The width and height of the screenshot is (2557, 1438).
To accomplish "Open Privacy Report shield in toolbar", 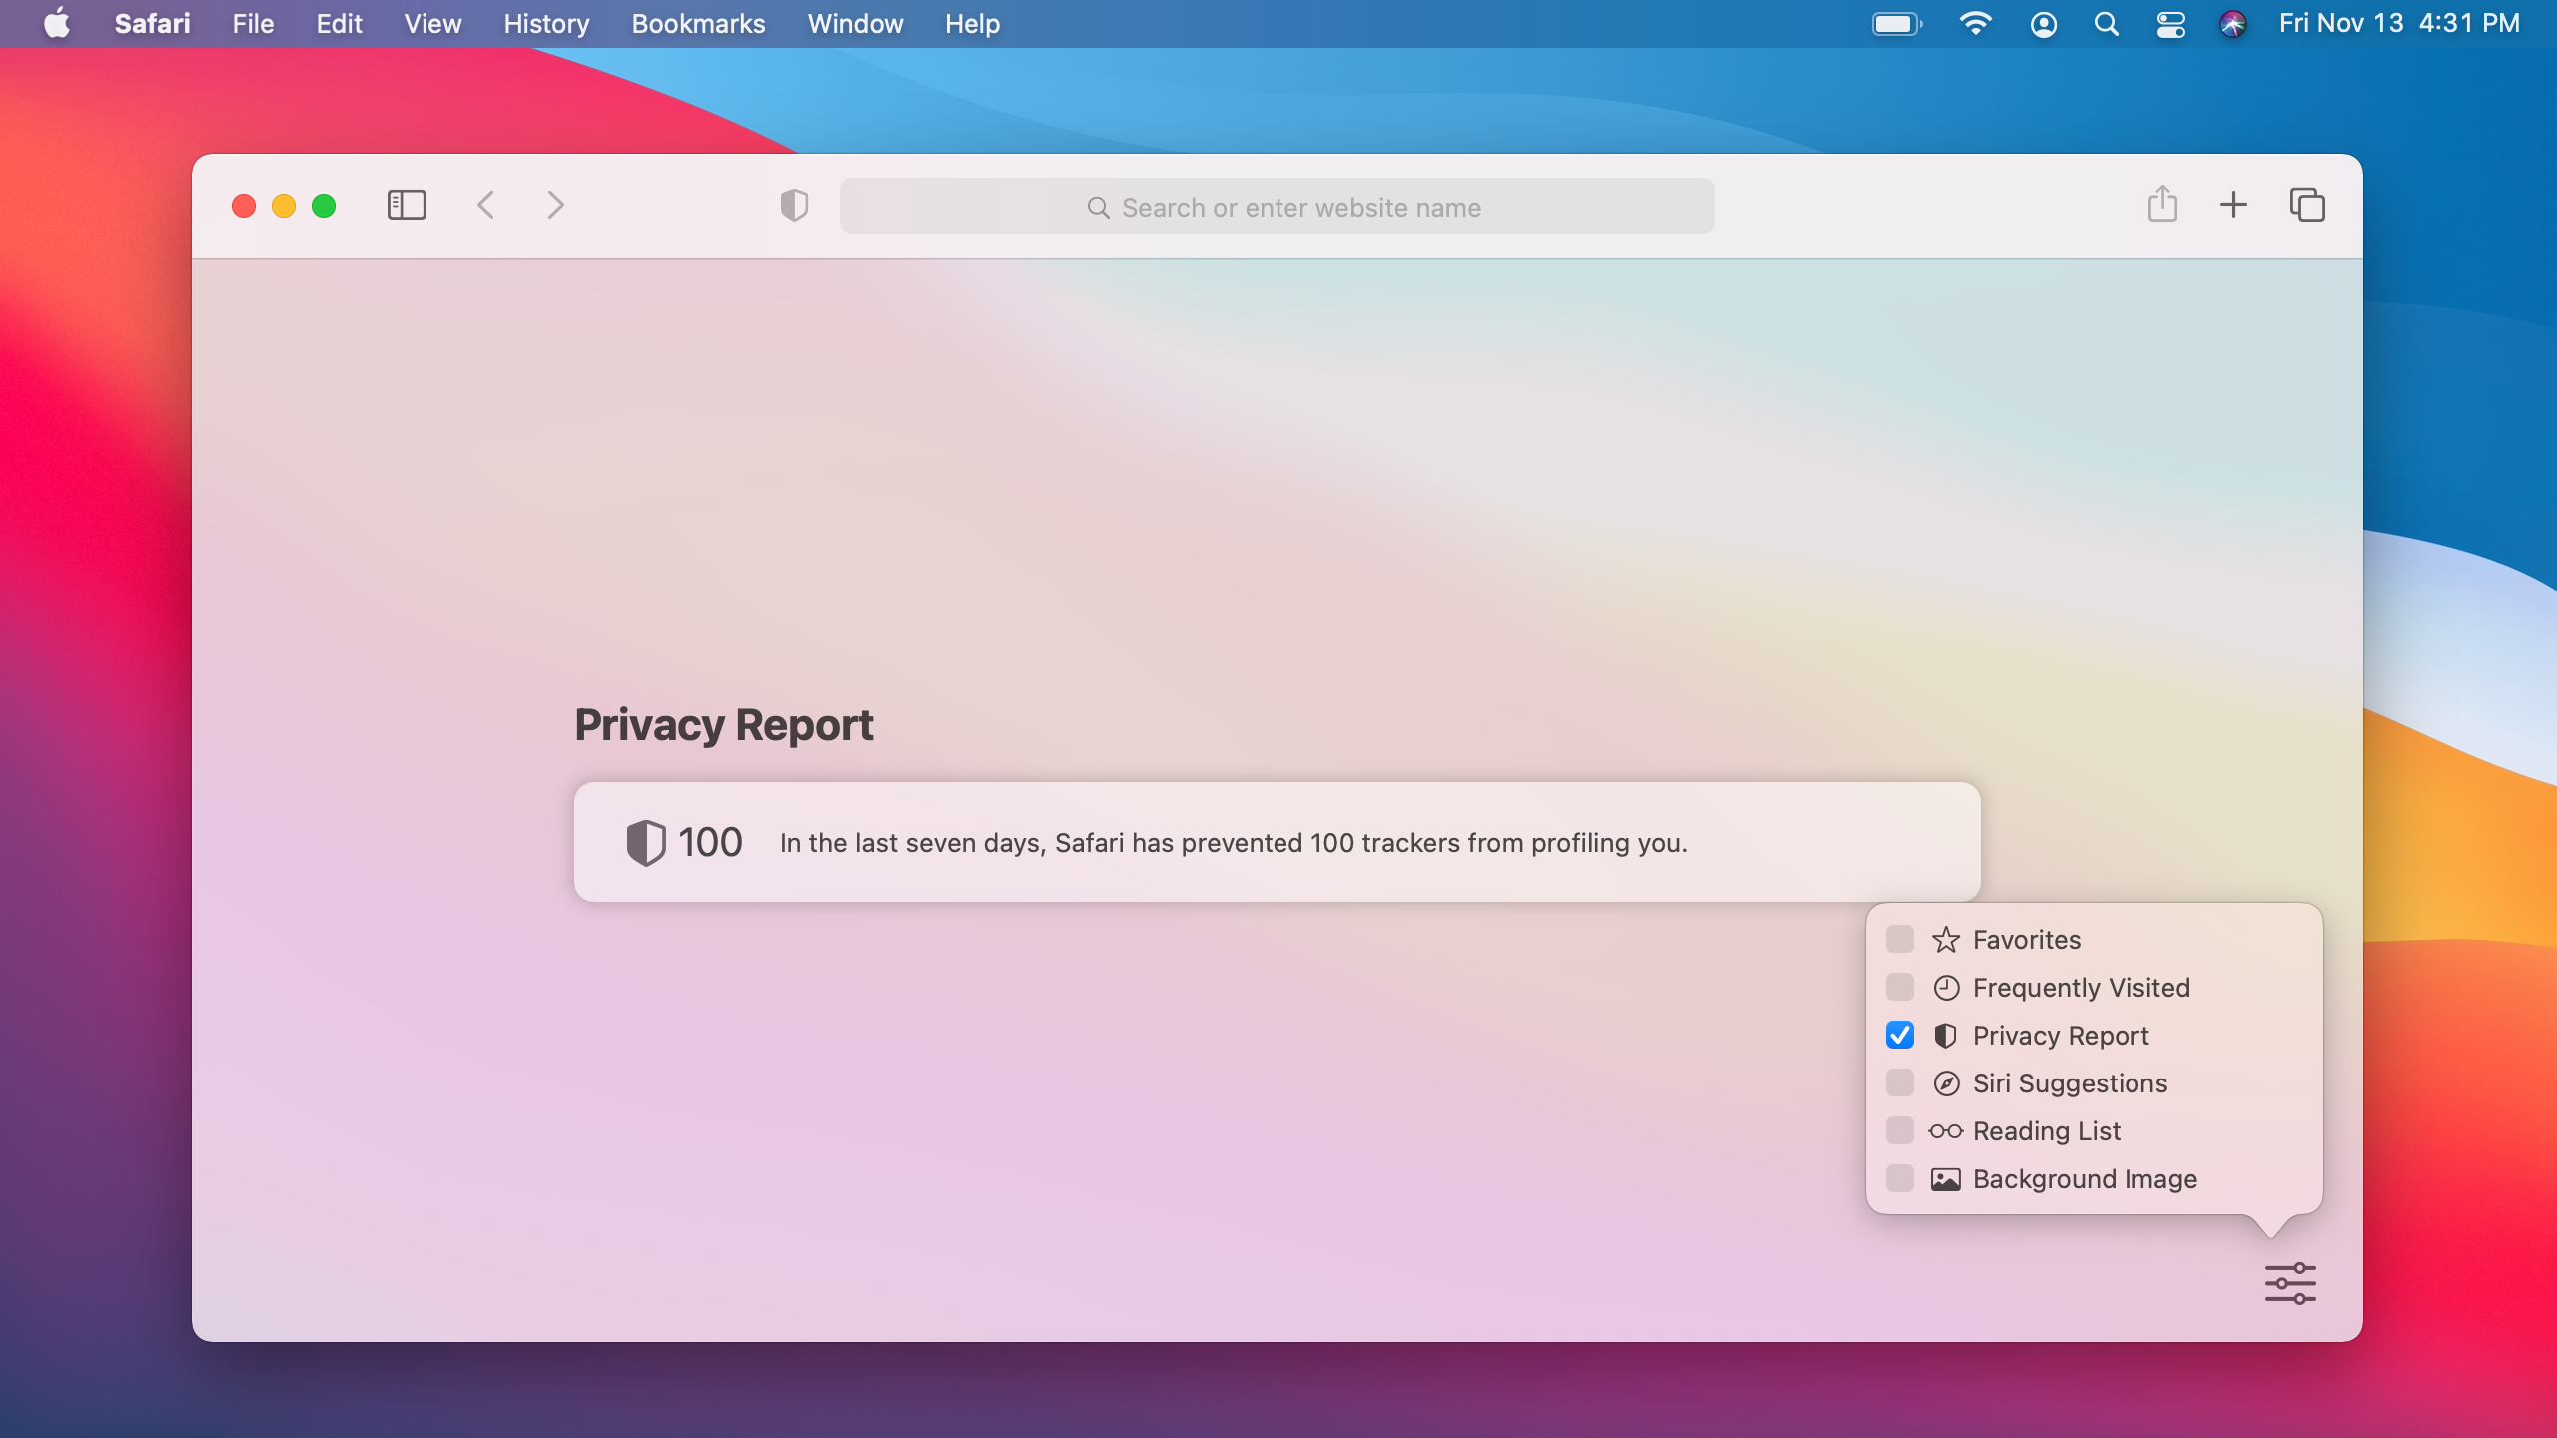I will click(x=794, y=205).
